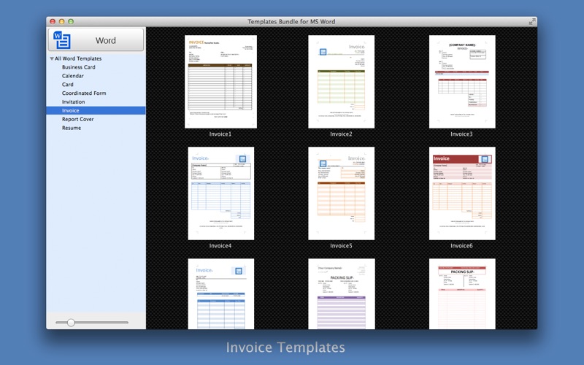Click the green zoom window button
The height and width of the screenshot is (365, 584).
click(71, 22)
